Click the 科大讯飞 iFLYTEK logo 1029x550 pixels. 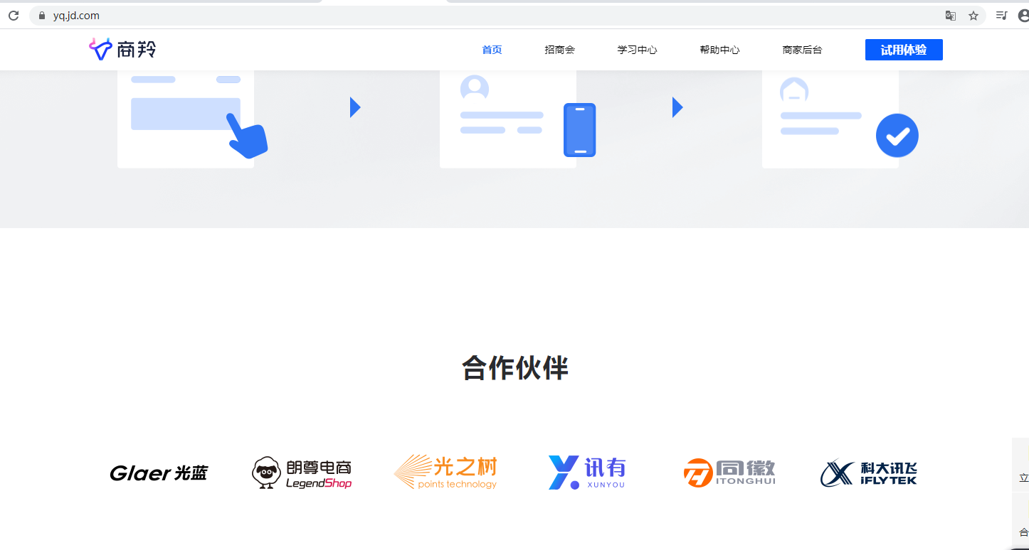pyautogui.click(x=869, y=473)
